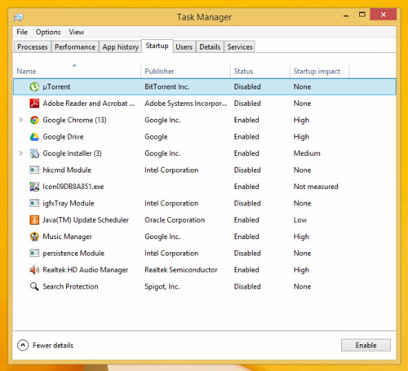Image resolution: width=408 pixels, height=371 pixels.
Task: Select the Java Update Scheduler icon
Action: [x=34, y=220]
